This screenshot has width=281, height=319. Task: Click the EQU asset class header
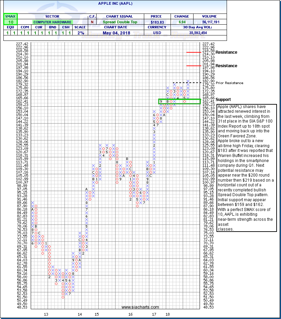pyautogui.click(x=10, y=28)
